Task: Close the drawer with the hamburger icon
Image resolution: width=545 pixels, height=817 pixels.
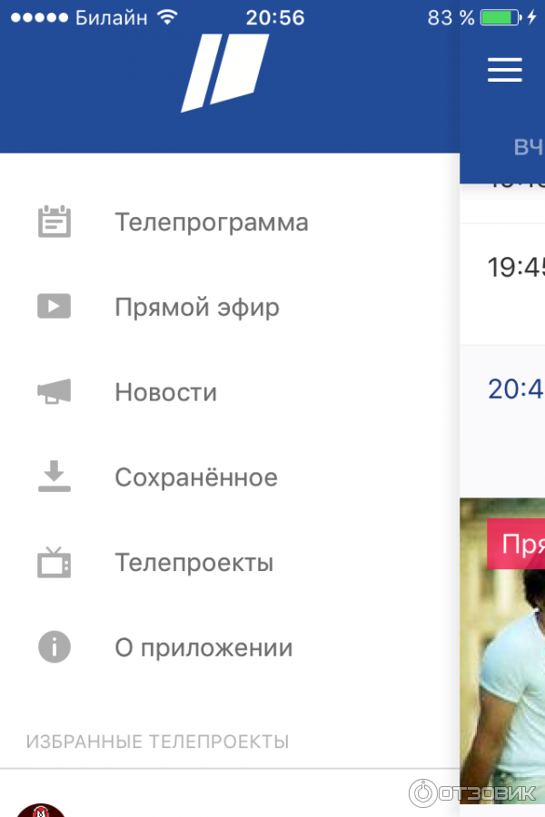Action: click(x=505, y=71)
